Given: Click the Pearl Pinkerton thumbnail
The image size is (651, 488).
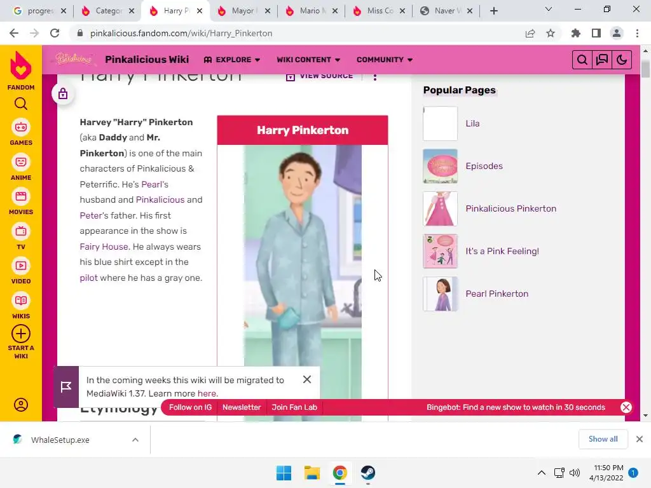Looking at the screenshot, I should click(x=440, y=294).
